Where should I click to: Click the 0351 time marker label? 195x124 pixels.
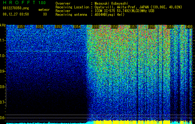[x=21, y=27]
